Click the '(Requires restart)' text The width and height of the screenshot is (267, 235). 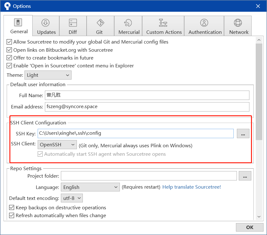(x=141, y=187)
